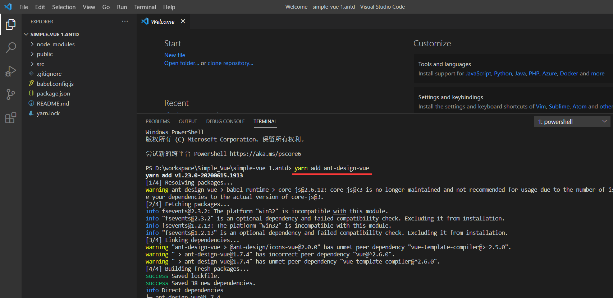Open the Go menu

pyautogui.click(x=106, y=7)
